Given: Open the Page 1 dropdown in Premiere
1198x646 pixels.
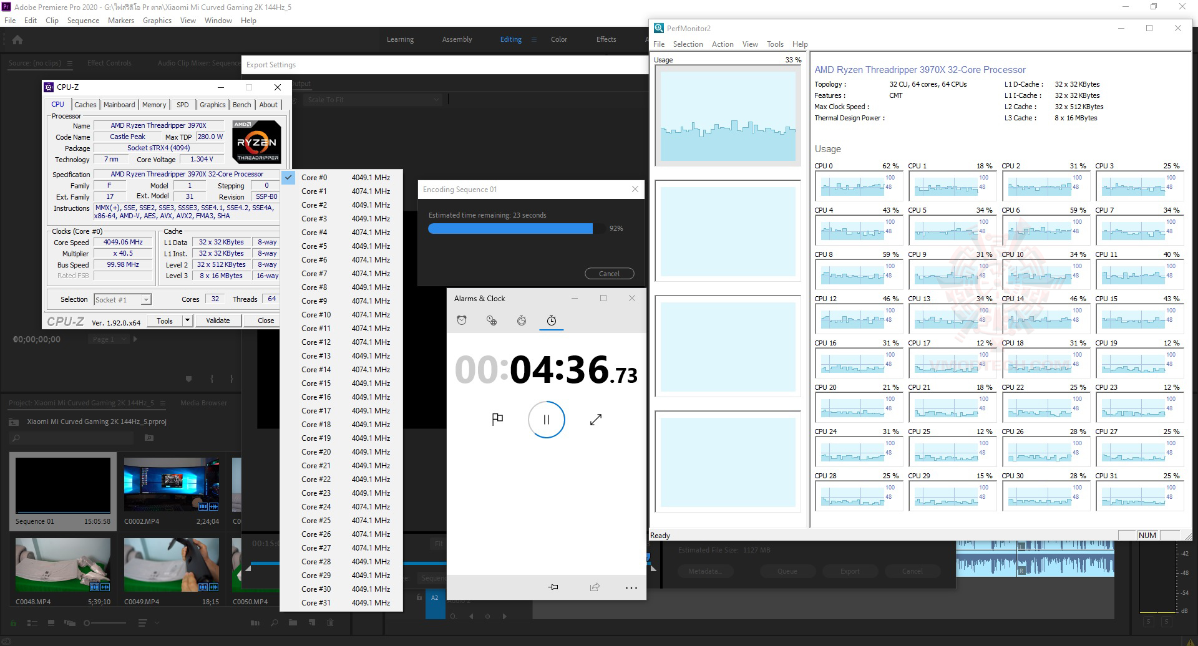Looking at the screenshot, I should coord(109,339).
